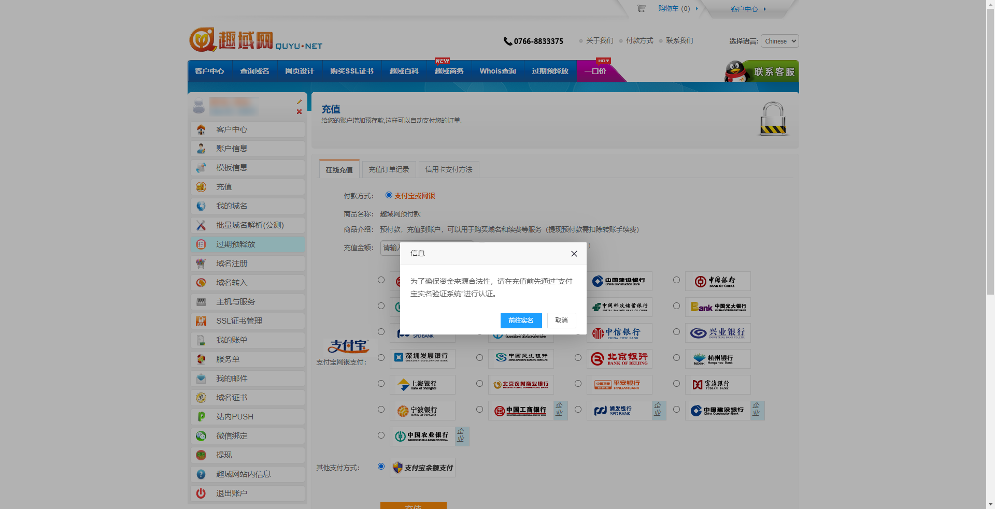The image size is (995, 509).
Task: Click the 前往实名 button
Action: tap(521, 321)
